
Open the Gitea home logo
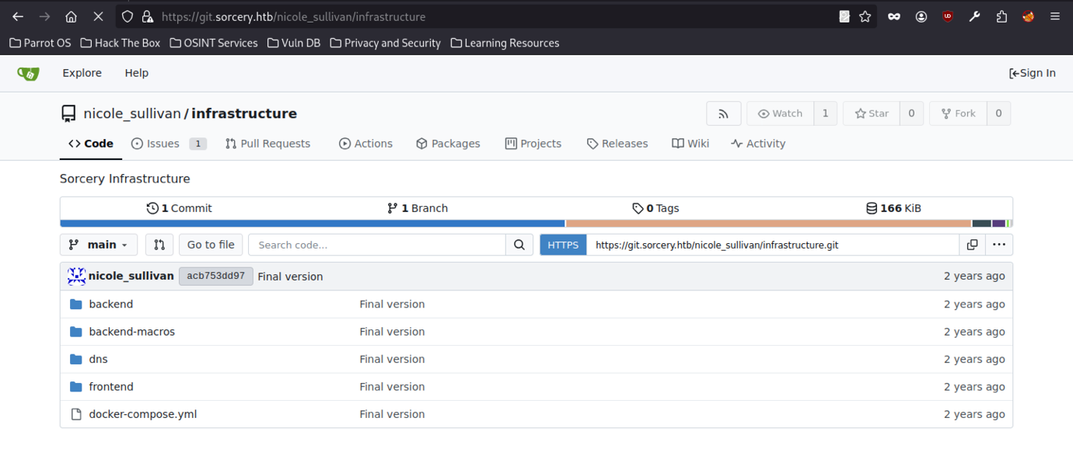click(28, 73)
